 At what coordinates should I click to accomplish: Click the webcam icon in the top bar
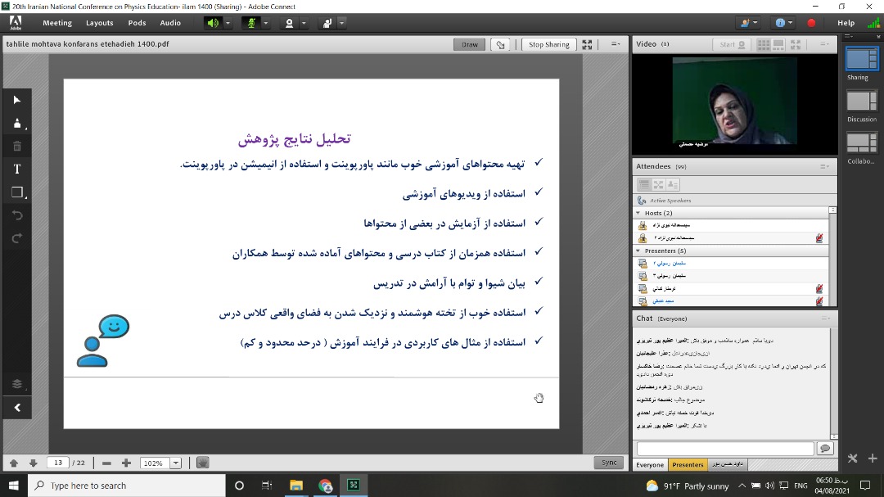click(x=289, y=23)
